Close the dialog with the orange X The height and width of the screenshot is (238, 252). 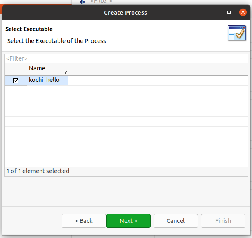click(243, 12)
